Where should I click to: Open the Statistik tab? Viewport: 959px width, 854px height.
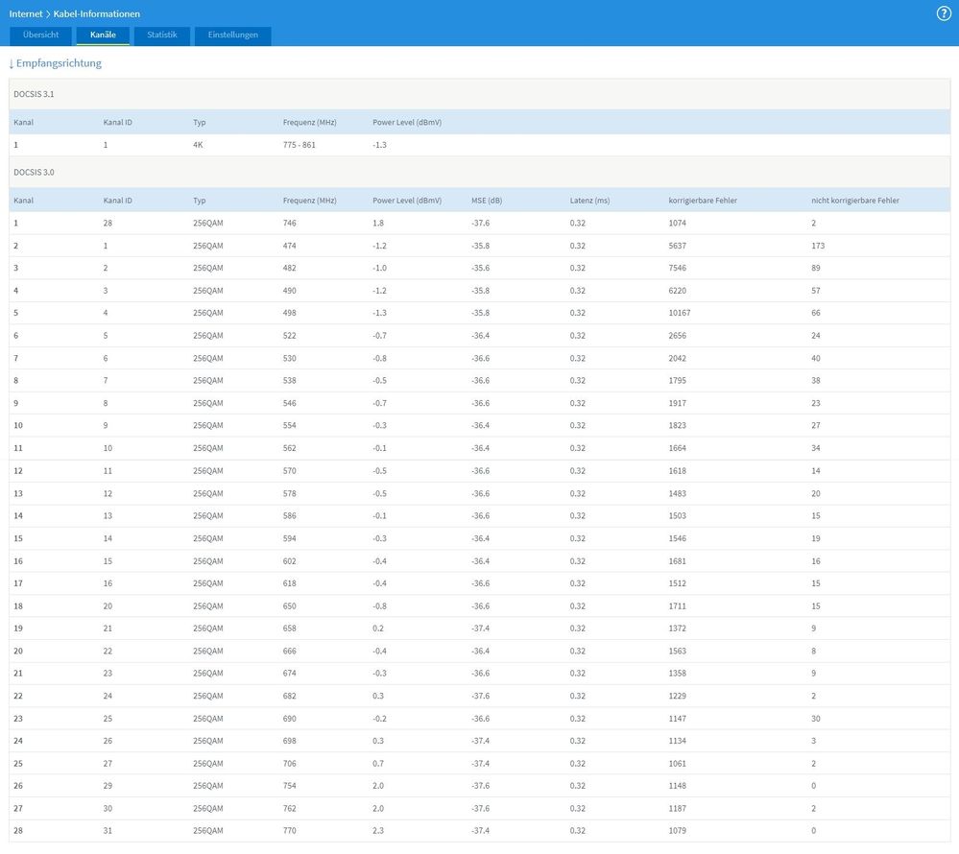point(162,36)
